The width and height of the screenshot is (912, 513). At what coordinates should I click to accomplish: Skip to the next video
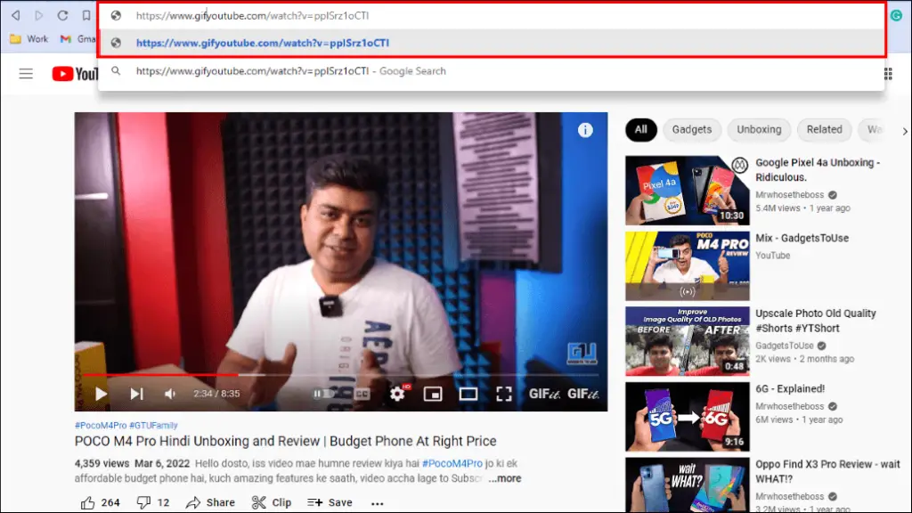point(136,394)
